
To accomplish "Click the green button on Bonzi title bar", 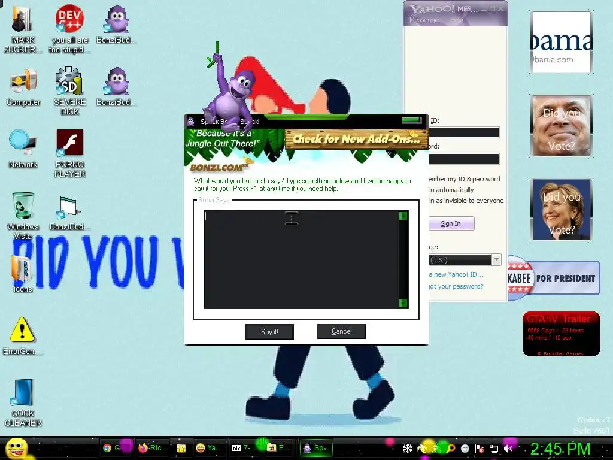I will [412, 120].
